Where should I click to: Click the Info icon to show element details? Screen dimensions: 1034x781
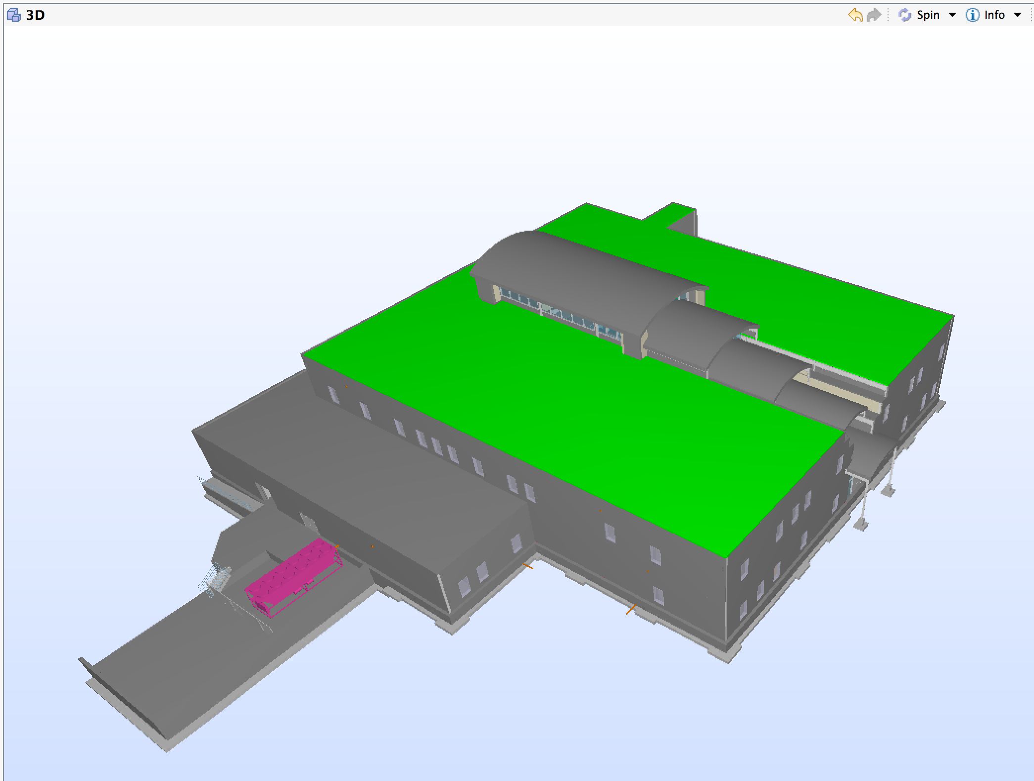pyautogui.click(x=972, y=15)
